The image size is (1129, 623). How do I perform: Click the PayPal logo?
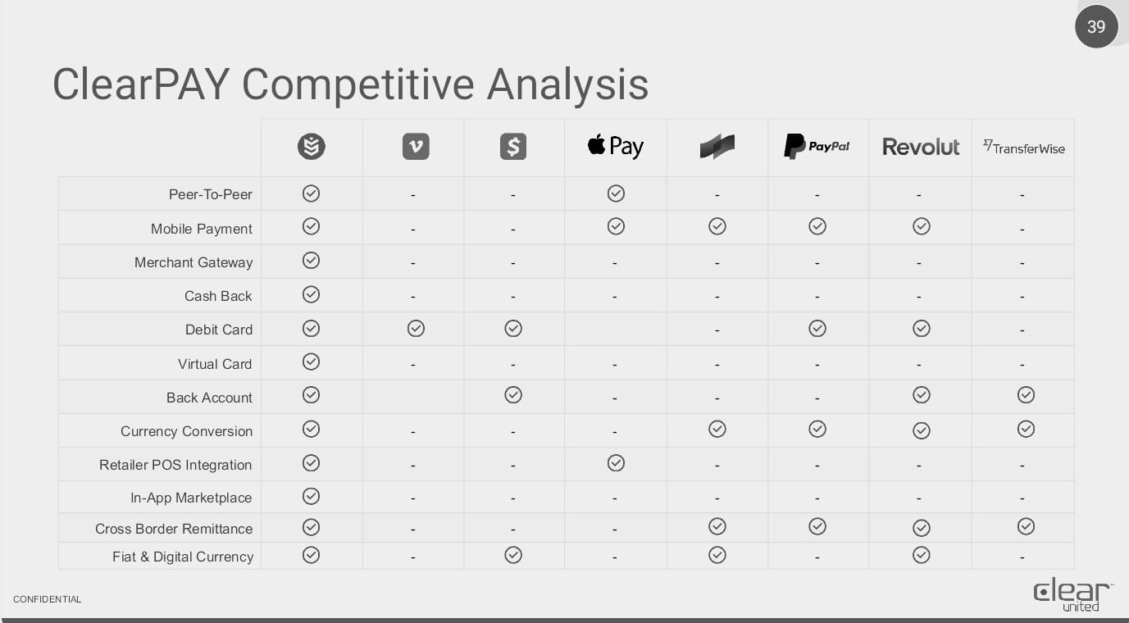coord(817,147)
